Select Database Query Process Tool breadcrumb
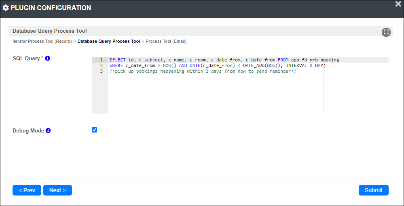 pyautogui.click(x=109, y=41)
